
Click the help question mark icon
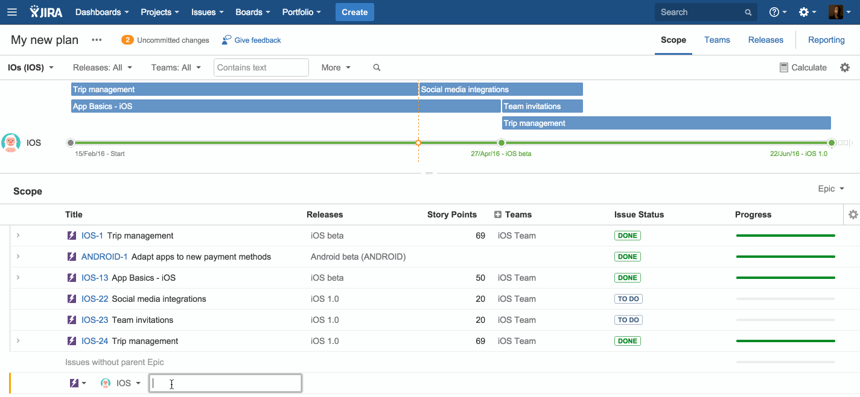(774, 12)
